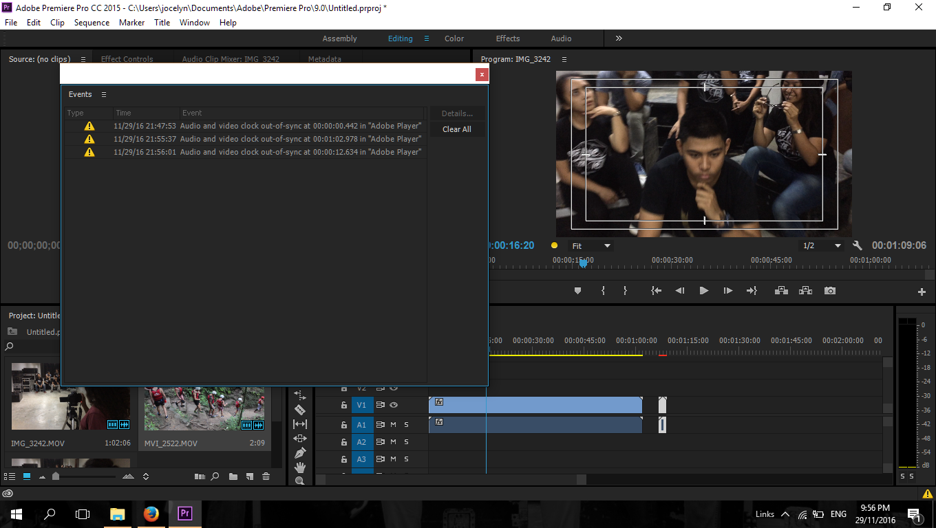The image size is (936, 528).
Task: Toggle sync lock on track A1
Action: point(380,424)
